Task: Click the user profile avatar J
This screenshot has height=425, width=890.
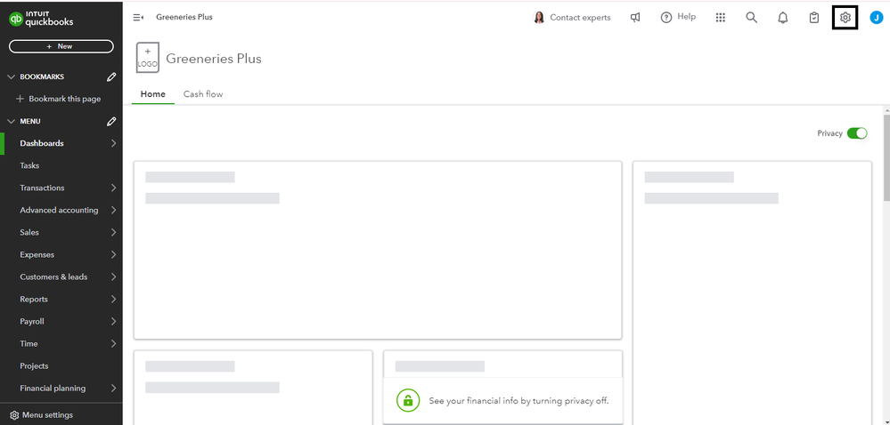Action: click(876, 17)
